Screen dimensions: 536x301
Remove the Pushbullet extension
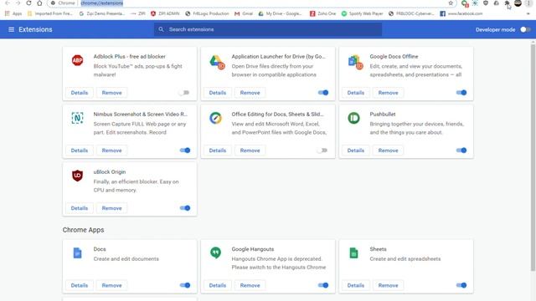388,150
